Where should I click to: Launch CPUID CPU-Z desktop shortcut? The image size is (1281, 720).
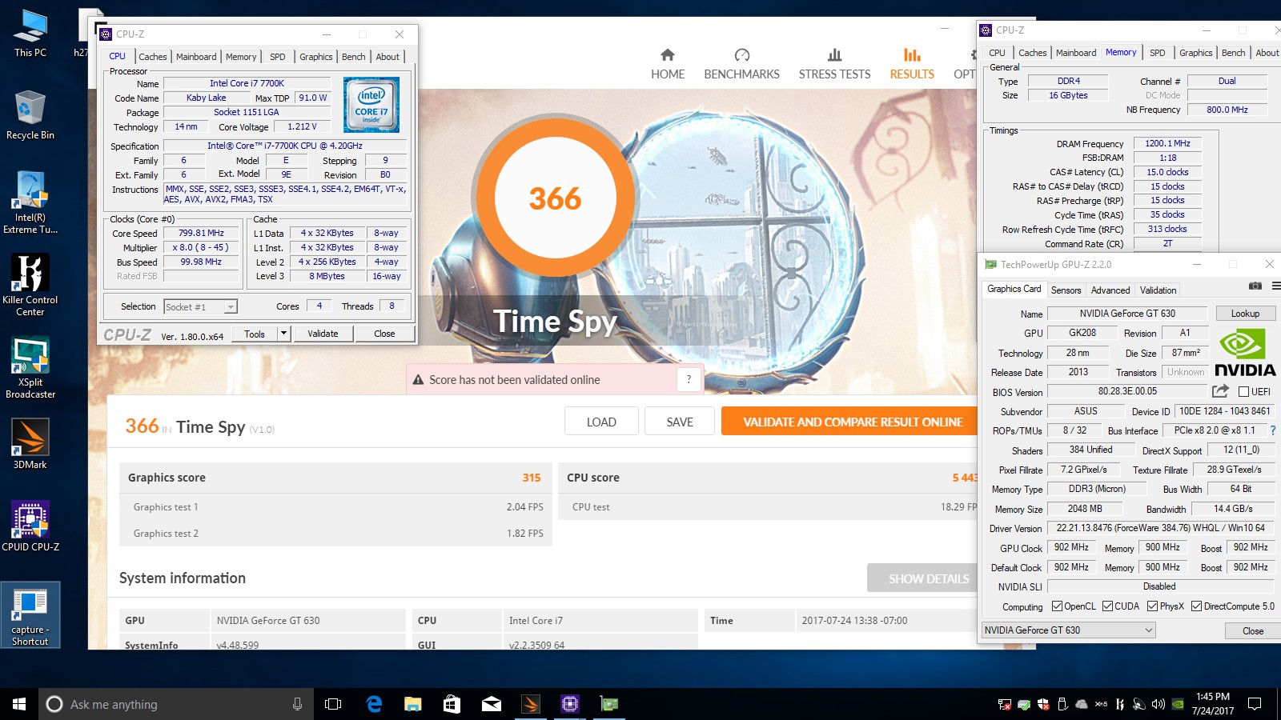tap(30, 526)
